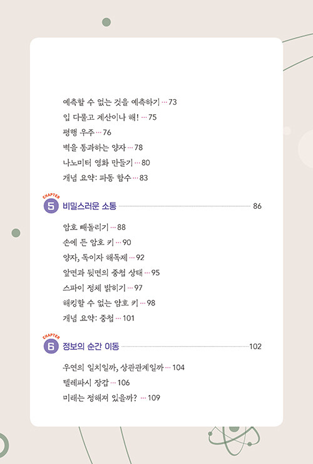Open chapter heading 정보의 순간 이동
Viewport: 313px width, 464px height.
coord(91,346)
